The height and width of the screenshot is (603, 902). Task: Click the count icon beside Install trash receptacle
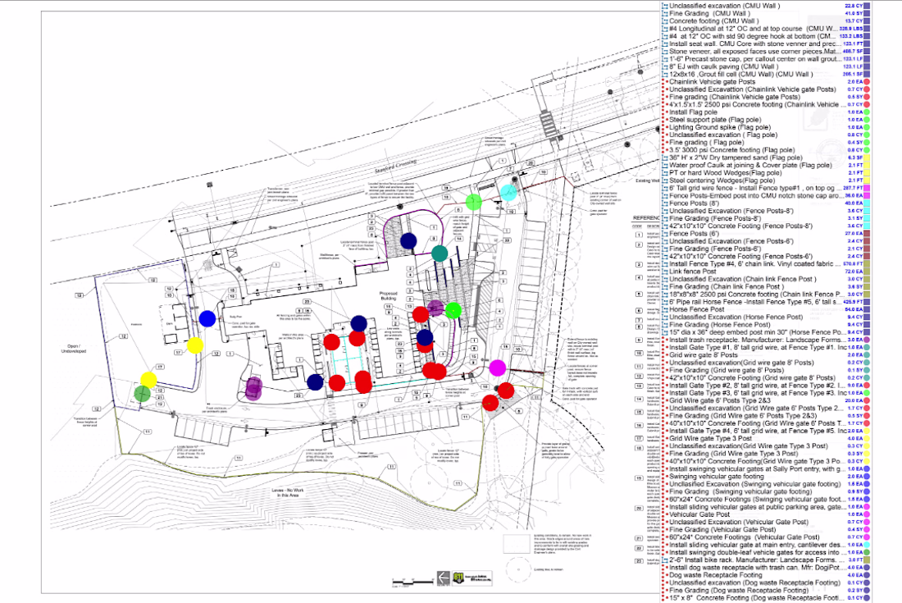(x=666, y=340)
